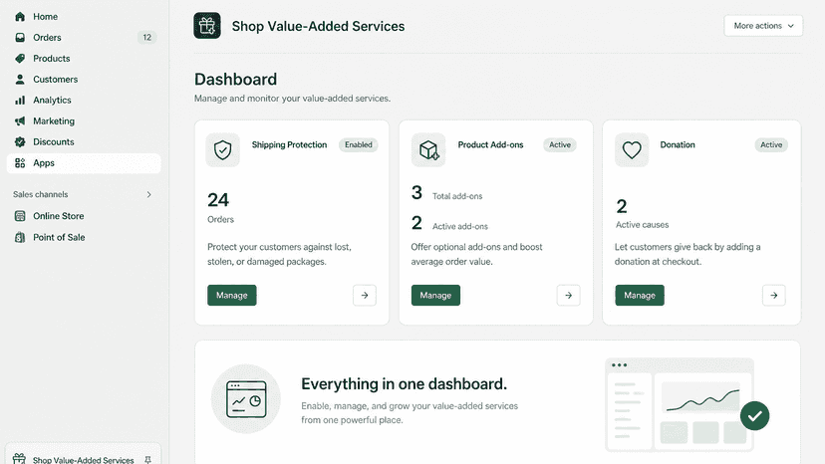Click the pin icon beside Shop Value-Added Services

pos(147,460)
